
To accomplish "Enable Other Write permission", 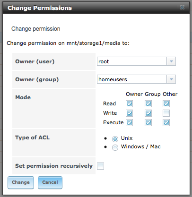I will (x=166, y=113).
